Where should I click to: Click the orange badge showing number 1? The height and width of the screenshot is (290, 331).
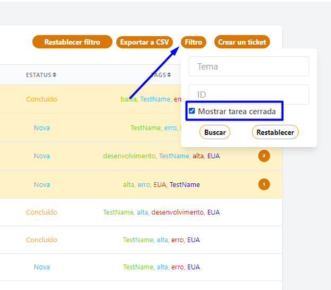264,184
